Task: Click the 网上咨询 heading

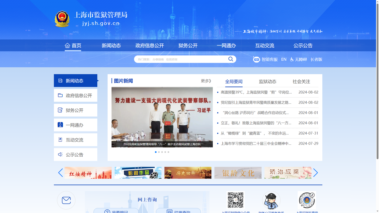Action: [147, 200]
